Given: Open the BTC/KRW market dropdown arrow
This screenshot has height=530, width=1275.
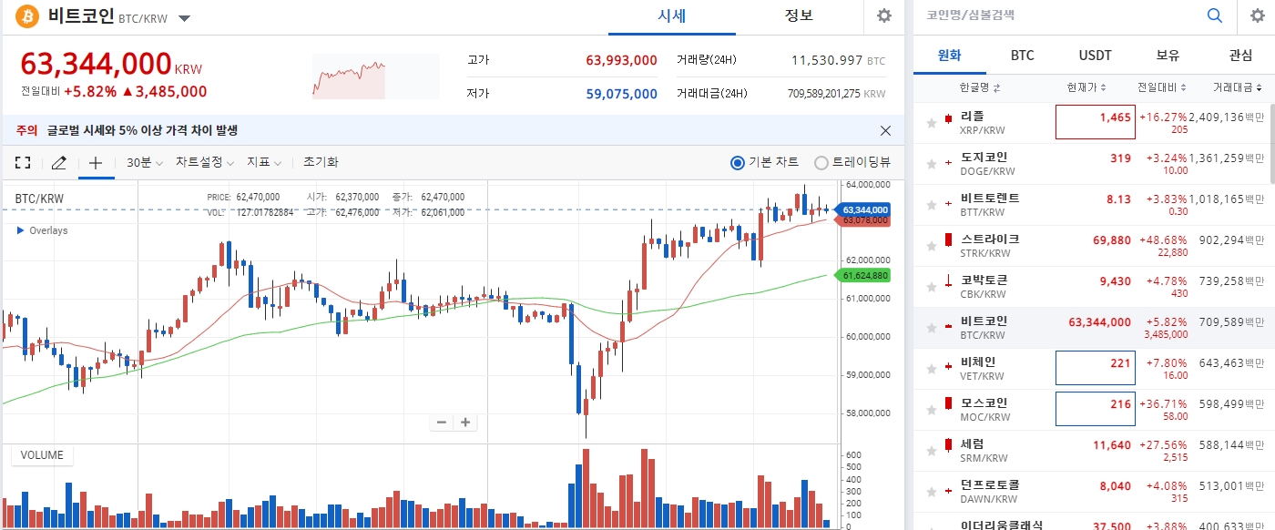Looking at the screenshot, I should click(184, 18).
